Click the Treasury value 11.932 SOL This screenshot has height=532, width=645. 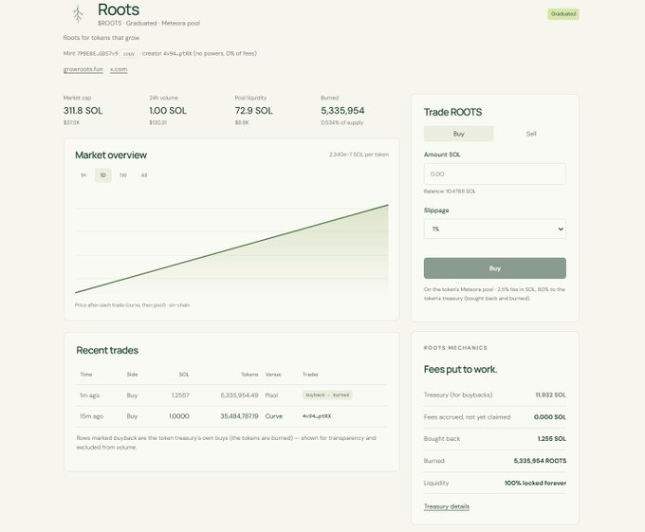tap(551, 394)
